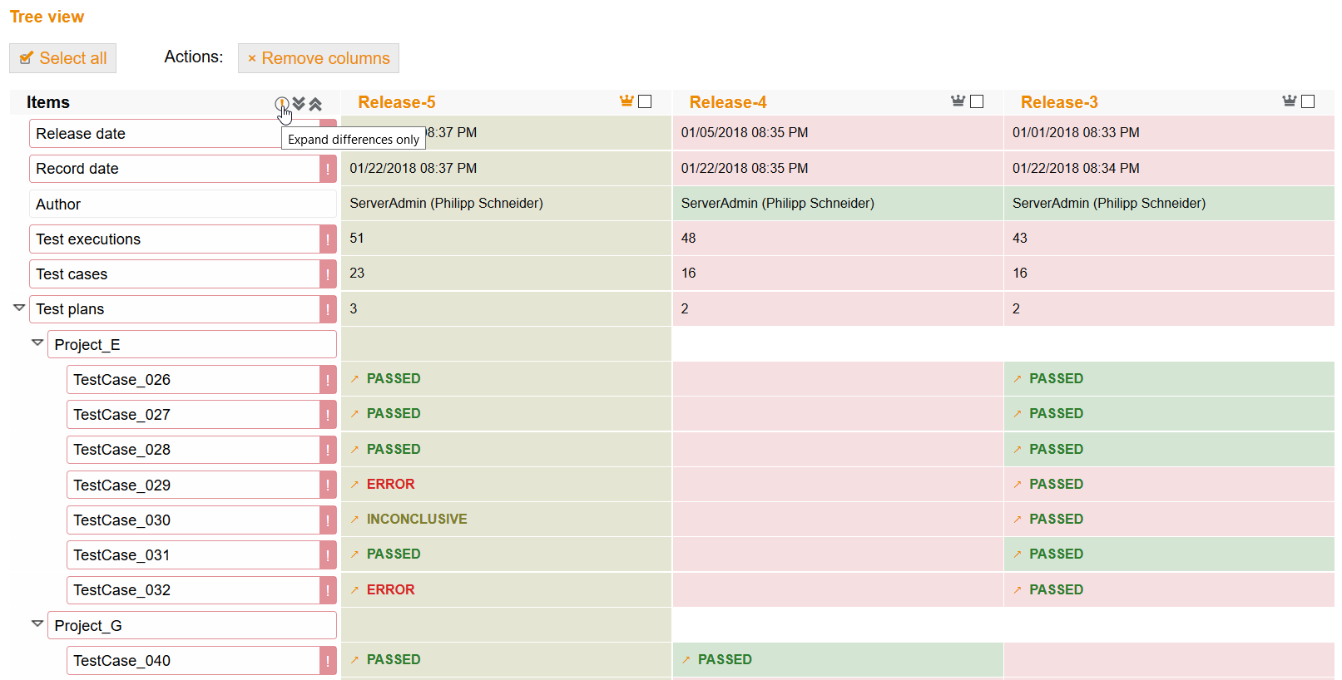Click difference marker on TestCase_032 row
The width and height of the screenshot is (1342, 680).
coord(328,590)
